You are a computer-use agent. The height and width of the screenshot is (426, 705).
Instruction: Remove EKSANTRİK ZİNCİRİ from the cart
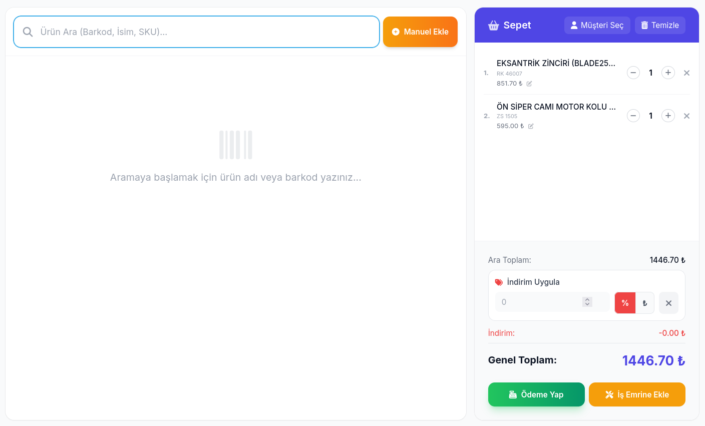[x=686, y=73]
